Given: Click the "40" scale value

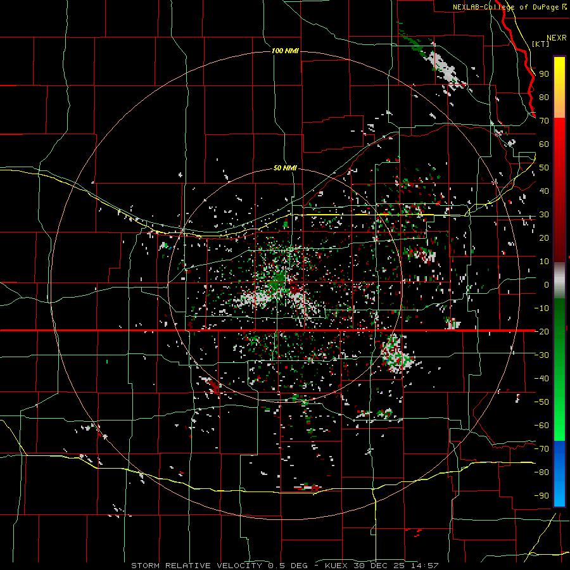Looking at the screenshot, I should click(x=544, y=191).
